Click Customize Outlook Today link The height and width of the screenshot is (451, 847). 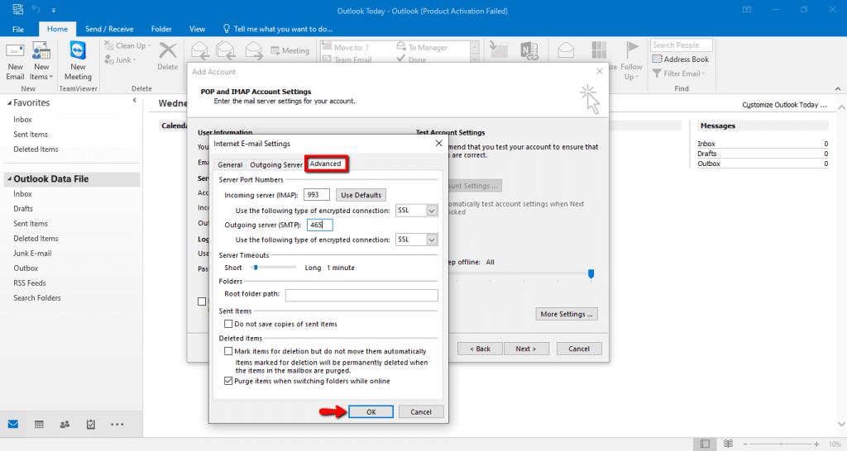point(784,105)
